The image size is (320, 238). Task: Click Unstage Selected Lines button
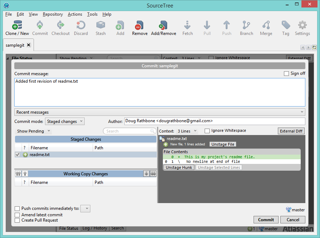pyautogui.click(x=219, y=167)
